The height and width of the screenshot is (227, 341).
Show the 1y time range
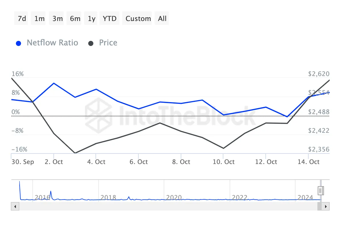click(x=92, y=19)
